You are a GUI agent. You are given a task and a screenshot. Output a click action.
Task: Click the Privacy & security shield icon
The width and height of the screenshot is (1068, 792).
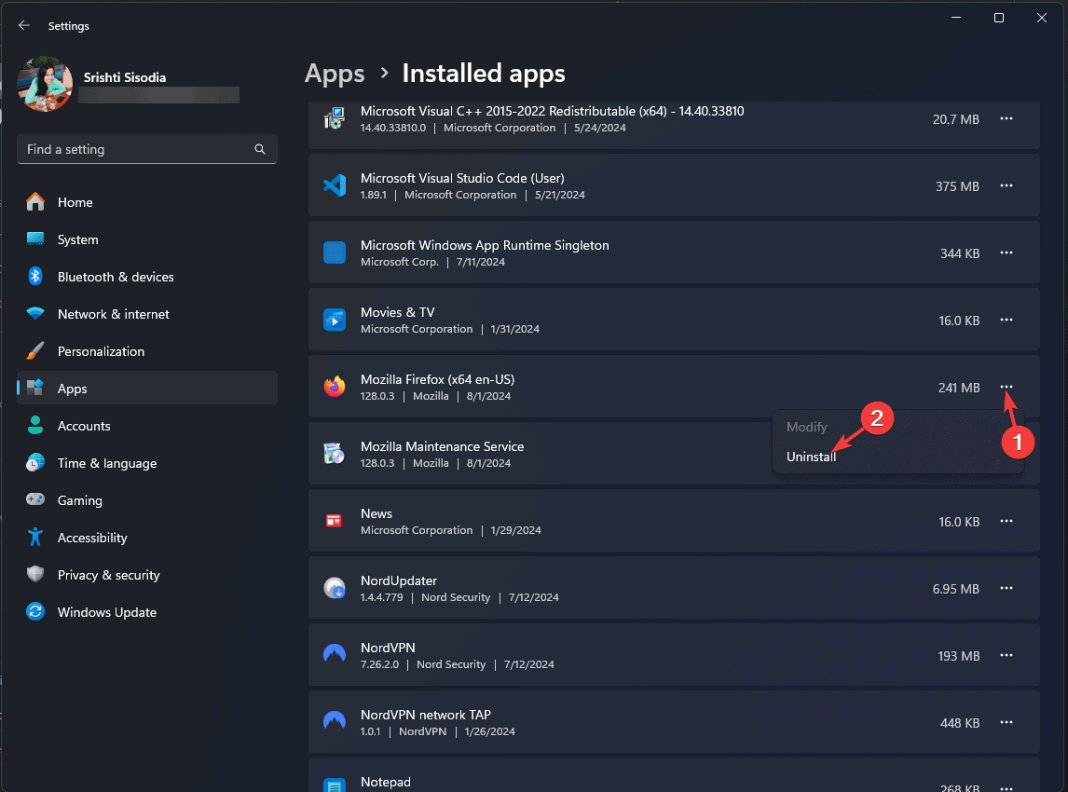(35, 575)
